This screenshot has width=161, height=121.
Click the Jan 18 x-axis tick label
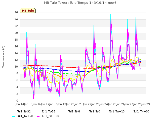coord(54,104)
